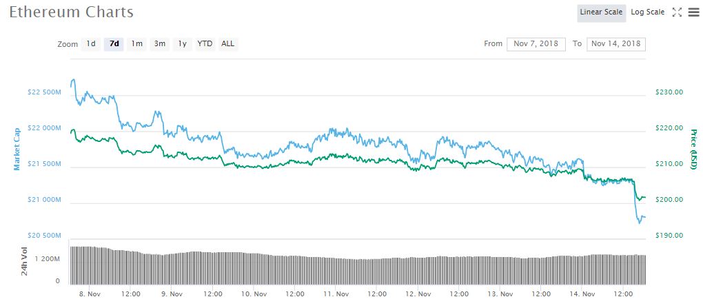Click the $22 500M axis label
This screenshot has height=308, width=703.
pyautogui.click(x=43, y=92)
